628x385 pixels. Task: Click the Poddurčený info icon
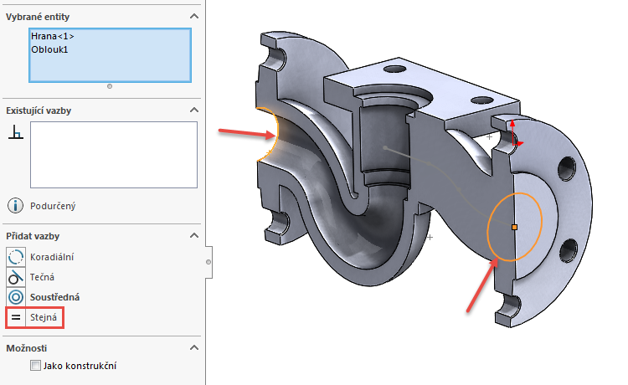(x=15, y=206)
